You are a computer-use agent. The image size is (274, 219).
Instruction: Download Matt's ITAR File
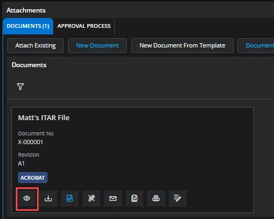48,198
